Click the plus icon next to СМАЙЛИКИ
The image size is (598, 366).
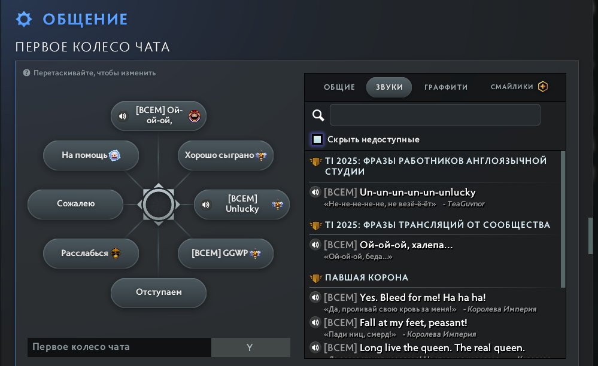pyautogui.click(x=543, y=87)
